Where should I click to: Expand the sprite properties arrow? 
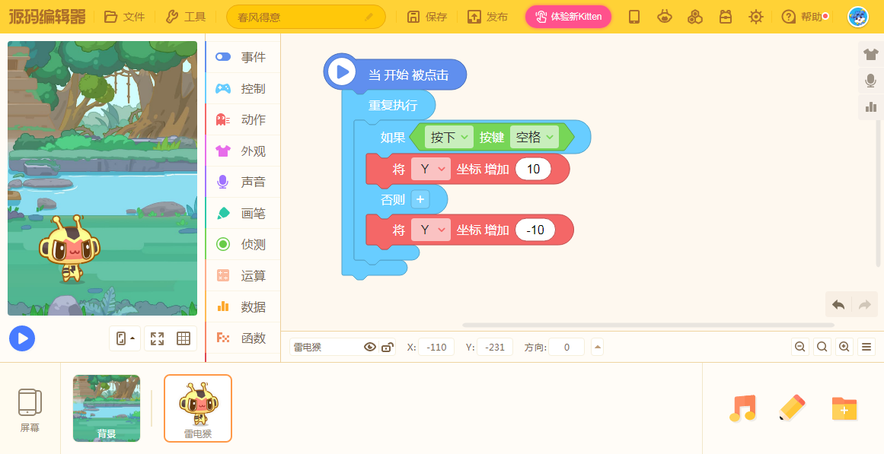tap(598, 347)
